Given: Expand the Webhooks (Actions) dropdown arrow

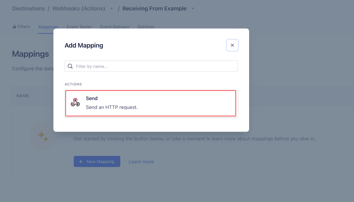Looking at the screenshot, I should pyautogui.click(x=112, y=9).
